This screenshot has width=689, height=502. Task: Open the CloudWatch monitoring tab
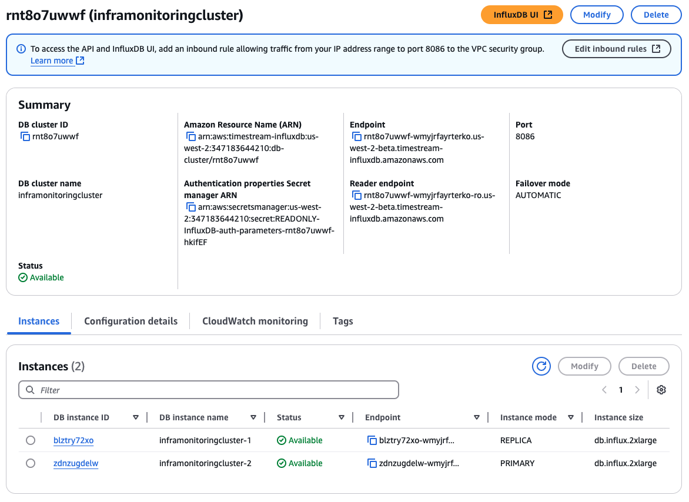coord(255,321)
